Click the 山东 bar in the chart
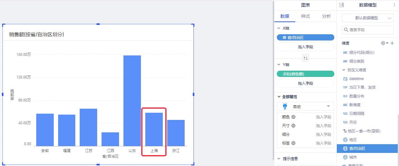 click(x=132, y=100)
